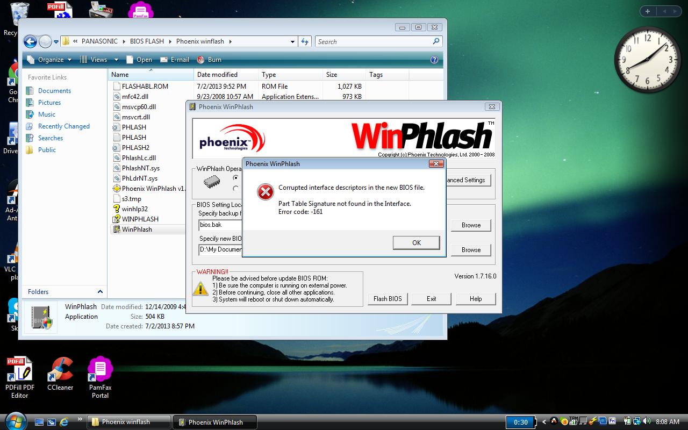This screenshot has width=688, height=430.
Task: Open Recently Changed in Favorite Links
Action: [64, 126]
